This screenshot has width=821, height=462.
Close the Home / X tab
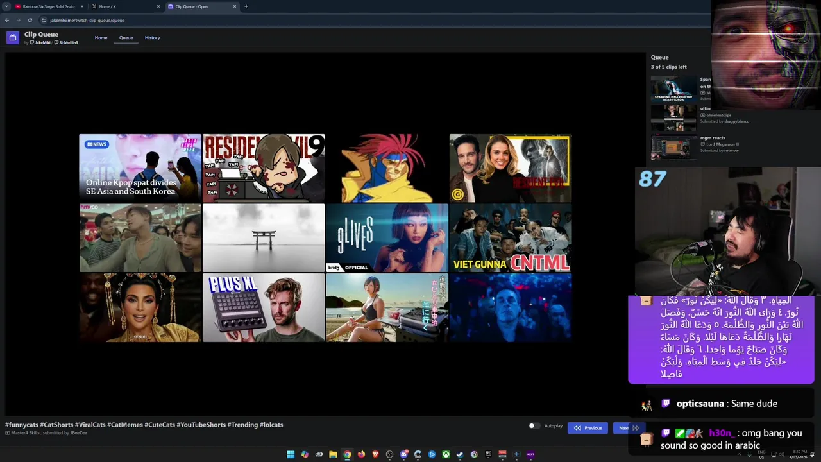(158, 6)
